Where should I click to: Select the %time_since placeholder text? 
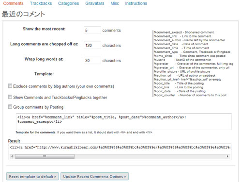pyautogui.click(x=163, y=56)
